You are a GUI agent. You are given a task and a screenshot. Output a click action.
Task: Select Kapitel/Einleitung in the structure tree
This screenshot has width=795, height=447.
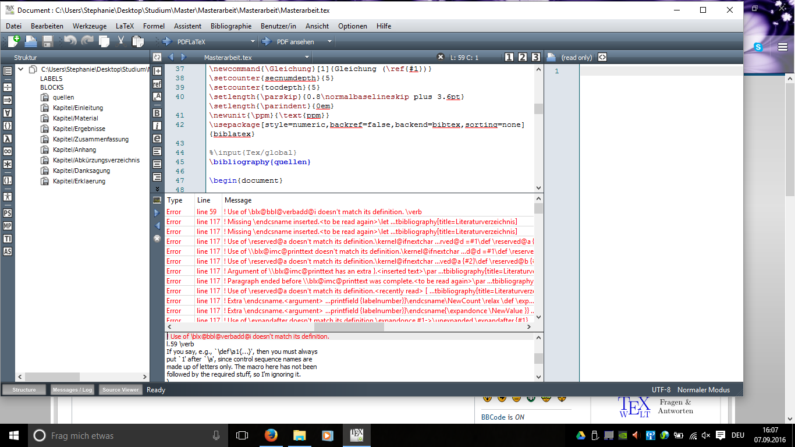78,108
